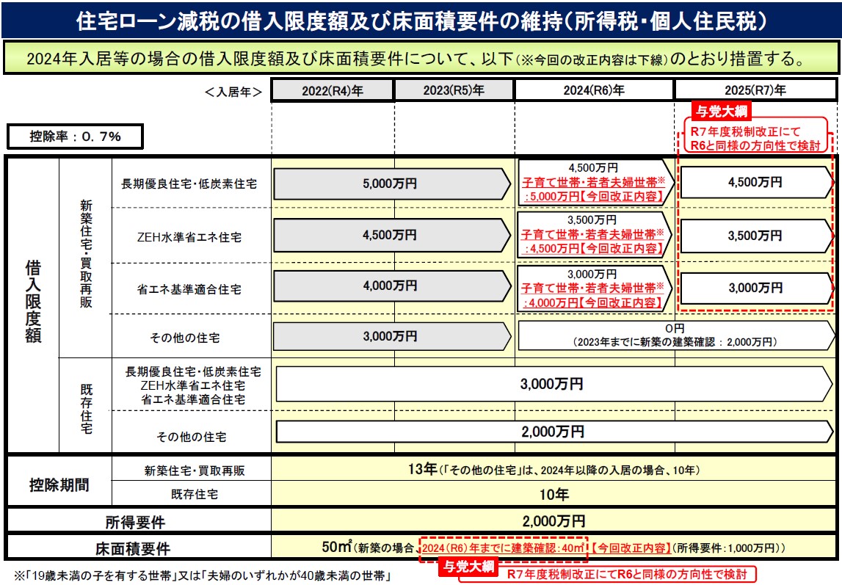Click the 2,000万円 value in the 所得要件 row

(554, 520)
